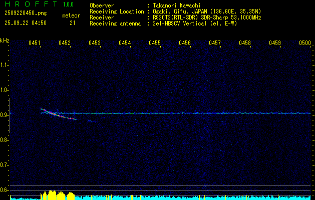Viewport: 315px width, 200px height.
Task: Click the meteor count value 21
Action: click(x=73, y=23)
